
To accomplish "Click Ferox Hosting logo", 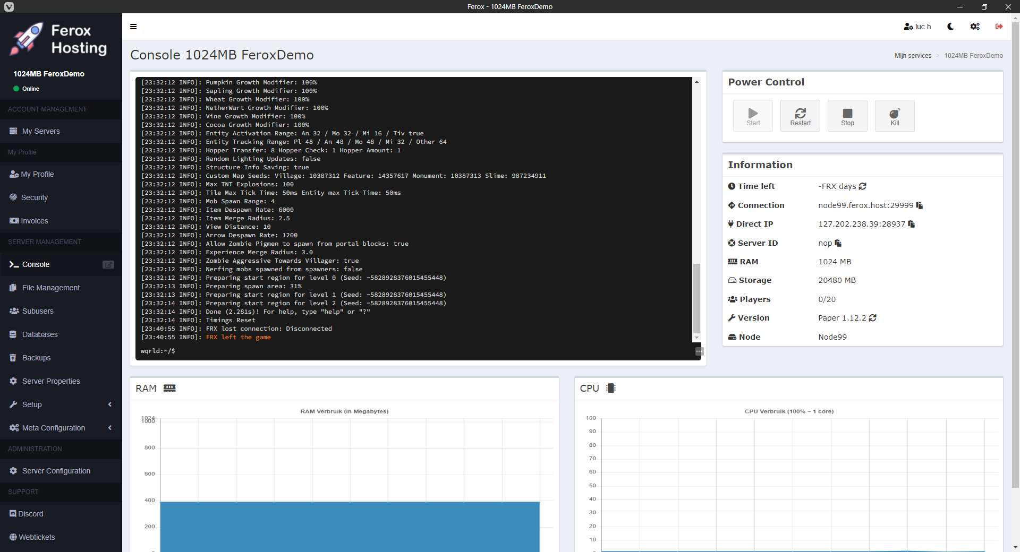I will click(x=58, y=39).
